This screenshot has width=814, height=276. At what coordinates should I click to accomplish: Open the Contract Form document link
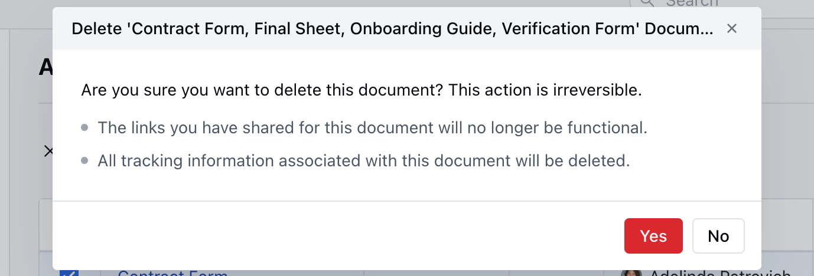[172, 273]
